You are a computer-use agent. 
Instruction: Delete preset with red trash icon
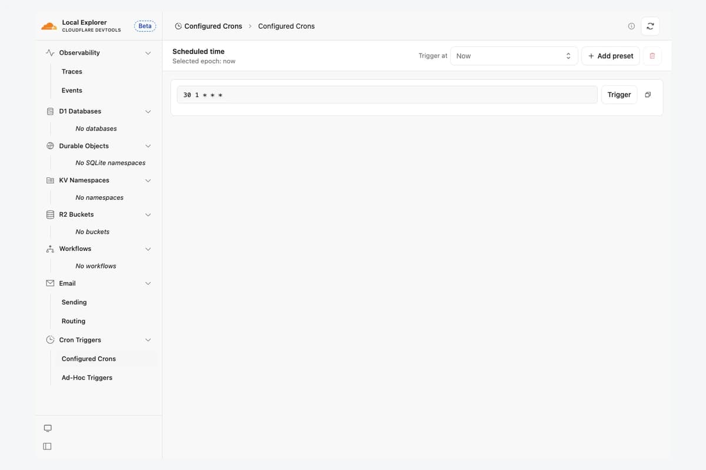point(652,56)
